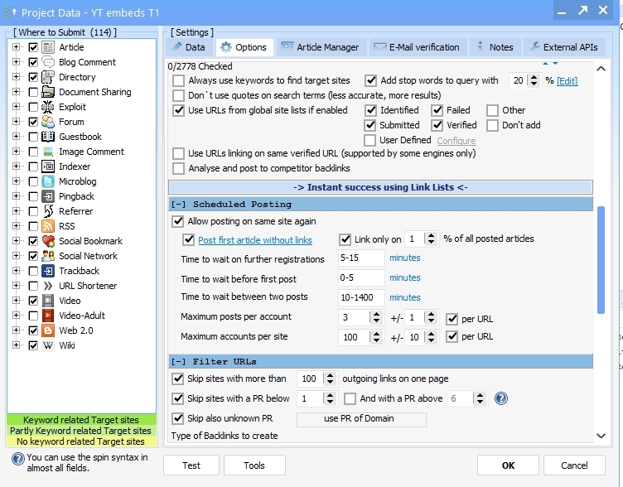Click the Blog Comment icon
Viewport: 623px width, 487px height.
click(x=48, y=62)
